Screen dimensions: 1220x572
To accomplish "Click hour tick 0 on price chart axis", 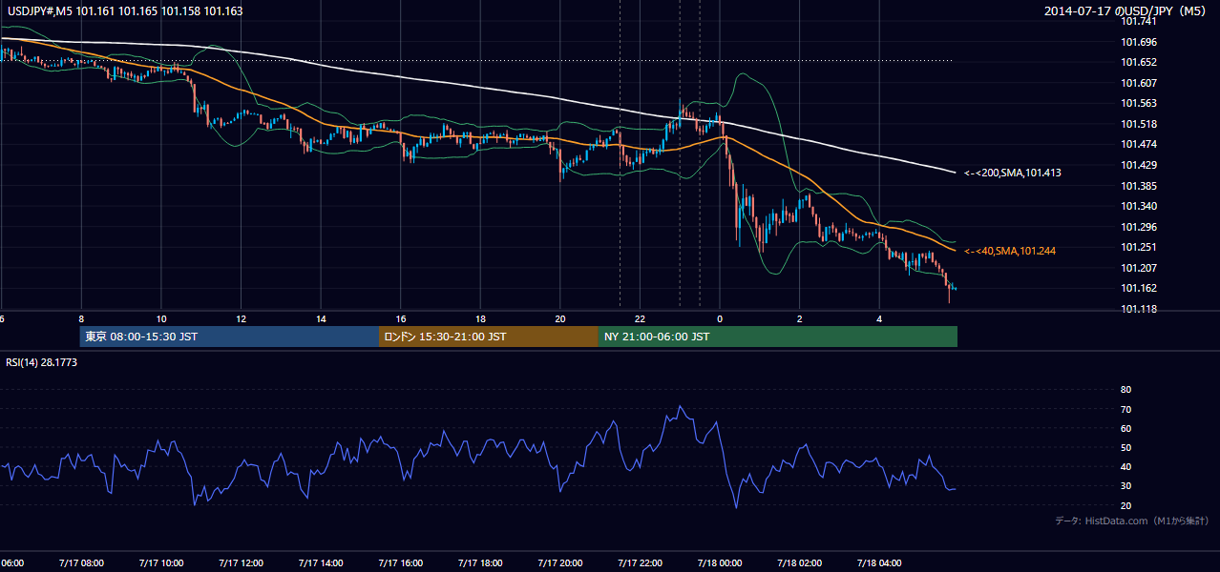I will (x=721, y=319).
